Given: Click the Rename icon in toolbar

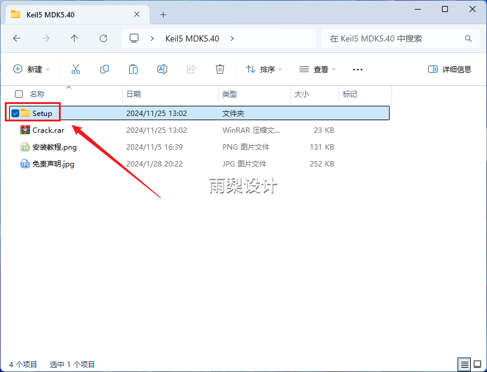Looking at the screenshot, I should (162, 69).
